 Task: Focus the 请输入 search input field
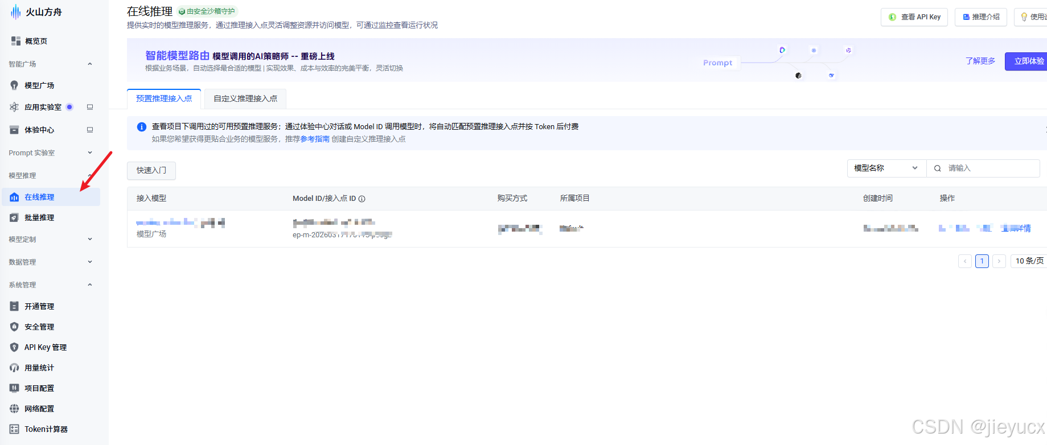(x=991, y=168)
